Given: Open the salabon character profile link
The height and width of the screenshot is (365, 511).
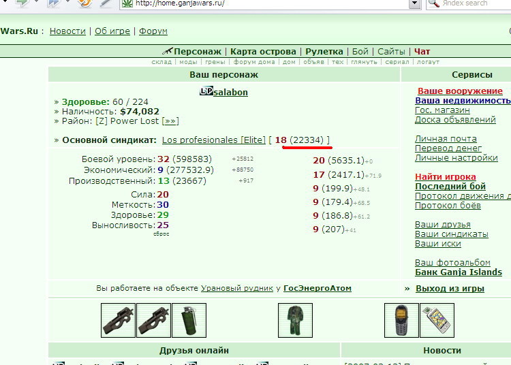Looking at the screenshot, I should (x=231, y=92).
